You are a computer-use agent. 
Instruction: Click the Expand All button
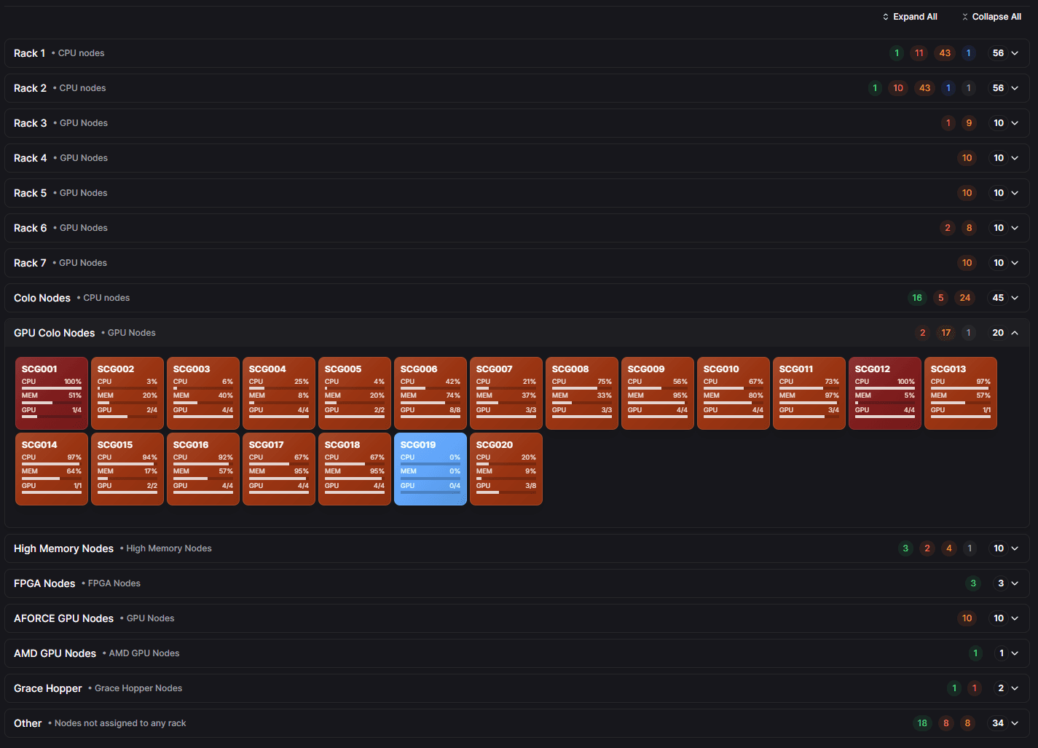point(909,17)
